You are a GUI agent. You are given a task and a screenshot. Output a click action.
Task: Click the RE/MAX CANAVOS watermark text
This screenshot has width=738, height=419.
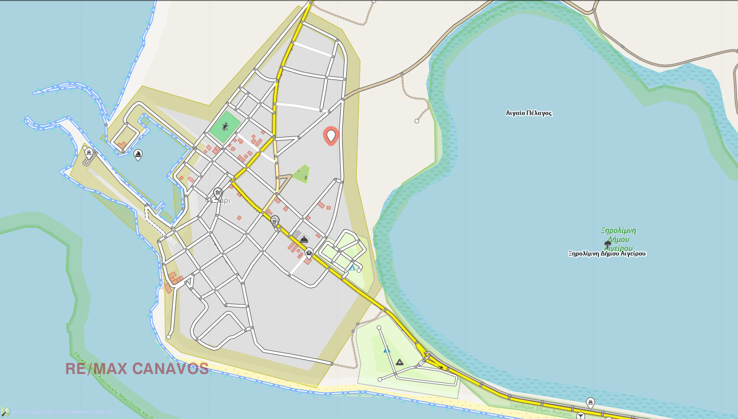click(137, 369)
